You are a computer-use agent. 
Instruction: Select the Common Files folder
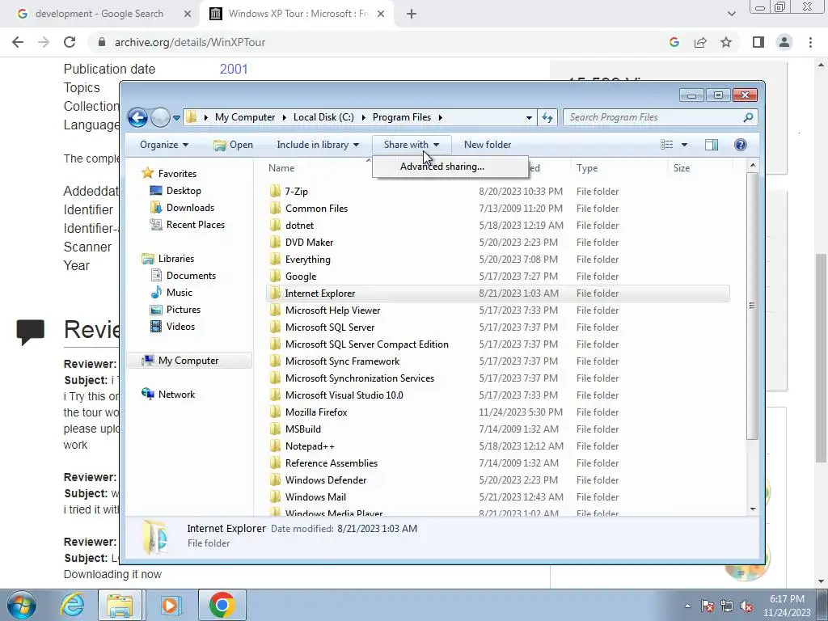[316, 208]
